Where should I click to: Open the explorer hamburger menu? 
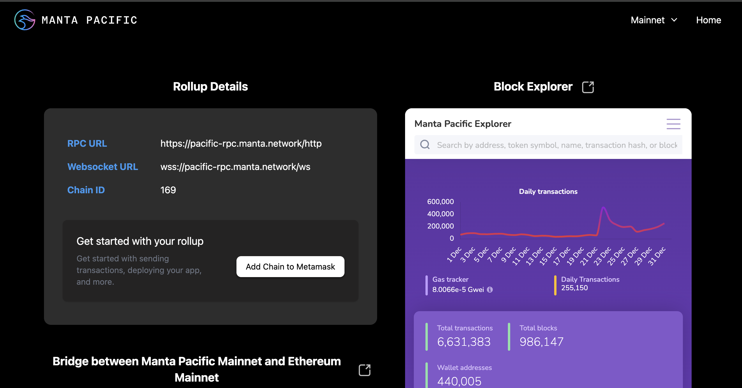click(674, 124)
